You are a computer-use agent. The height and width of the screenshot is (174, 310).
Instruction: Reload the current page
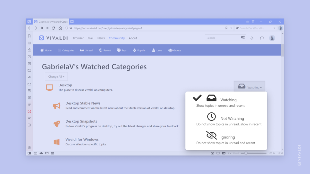coord(53,28)
